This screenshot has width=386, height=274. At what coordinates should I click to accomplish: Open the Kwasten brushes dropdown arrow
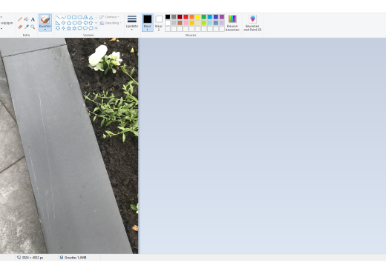pyautogui.click(x=45, y=30)
